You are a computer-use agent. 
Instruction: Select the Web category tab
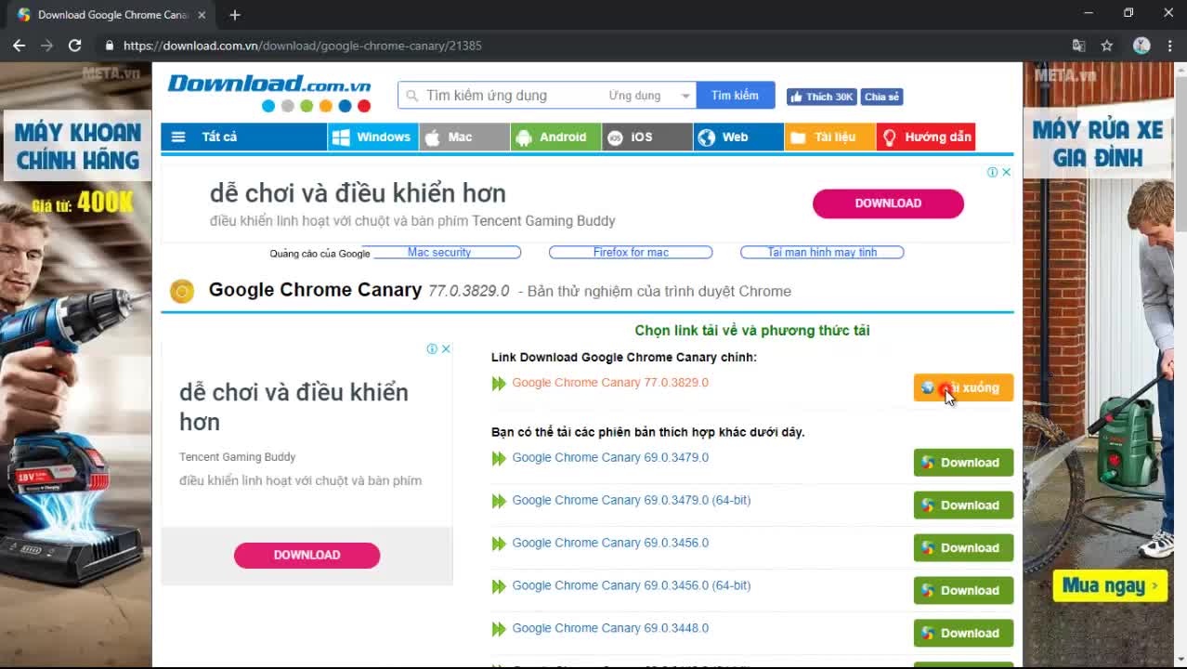click(738, 137)
